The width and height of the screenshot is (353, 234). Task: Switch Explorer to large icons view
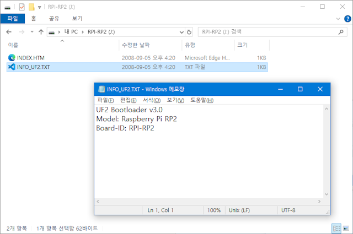tap(346, 228)
